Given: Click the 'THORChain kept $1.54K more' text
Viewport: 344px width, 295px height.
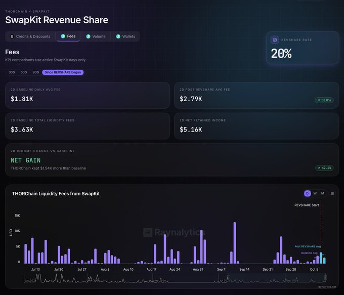Looking at the screenshot, I should [48, 168].
